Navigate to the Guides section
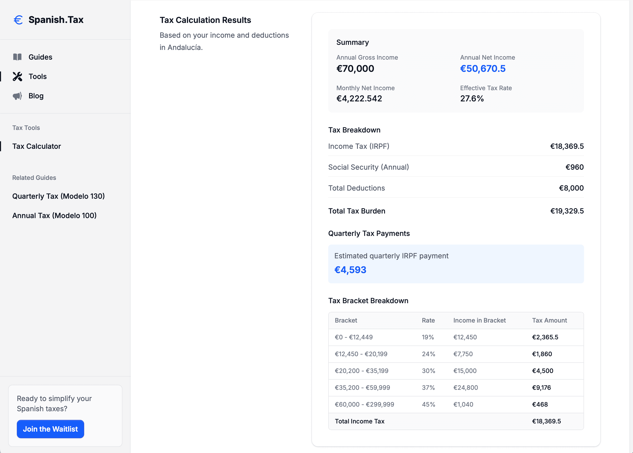Viewport: 633px width, 453px height. click(x=40, y=57)
